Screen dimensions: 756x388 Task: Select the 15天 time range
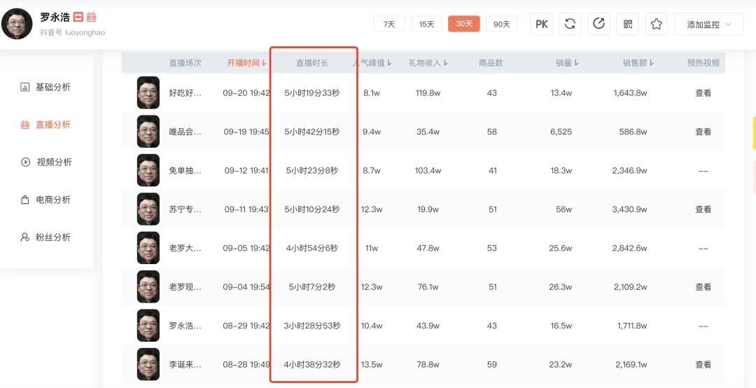click(x=427, y=24)
